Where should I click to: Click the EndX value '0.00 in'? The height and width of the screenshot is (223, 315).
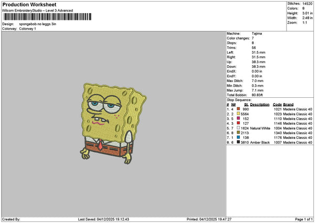(257, 71)
